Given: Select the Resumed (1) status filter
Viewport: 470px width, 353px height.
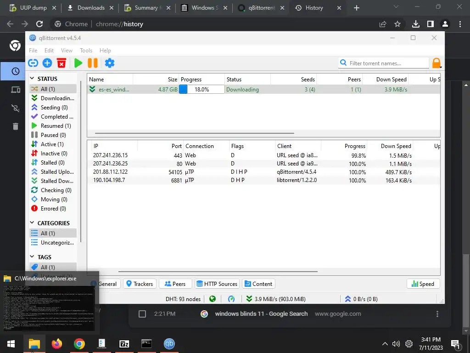Looking at the screenshot, I should (x=53, y=126).
